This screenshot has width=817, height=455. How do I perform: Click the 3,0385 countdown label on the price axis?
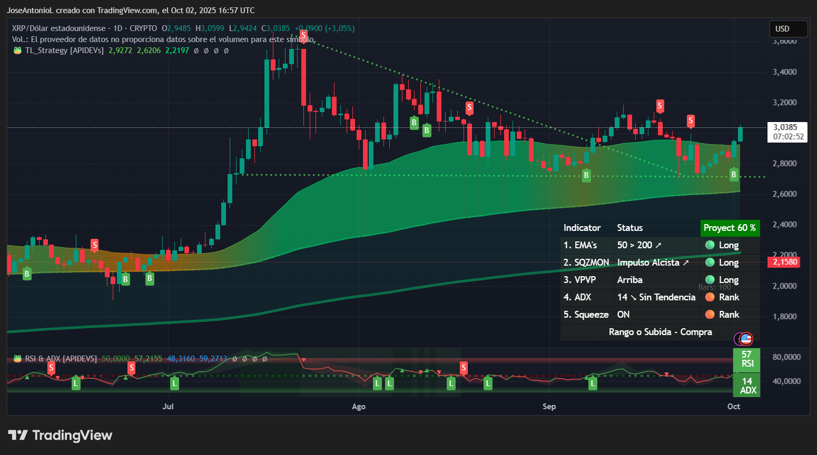[x=786, y=133]
